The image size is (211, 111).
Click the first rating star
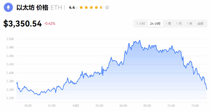81,8
